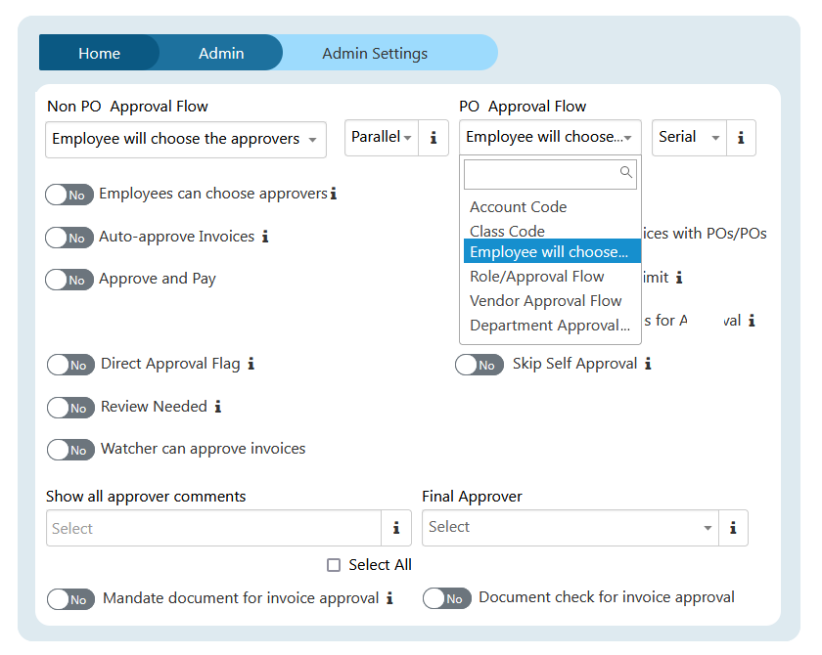Check the Select All checkbox
The height and width of the screenshot is (655, 822).
(x=334, y=565)
